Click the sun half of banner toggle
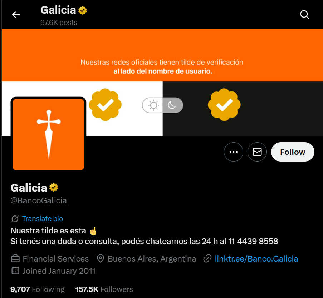This screenshot has height=298, width=323. (x=153, y=105)
